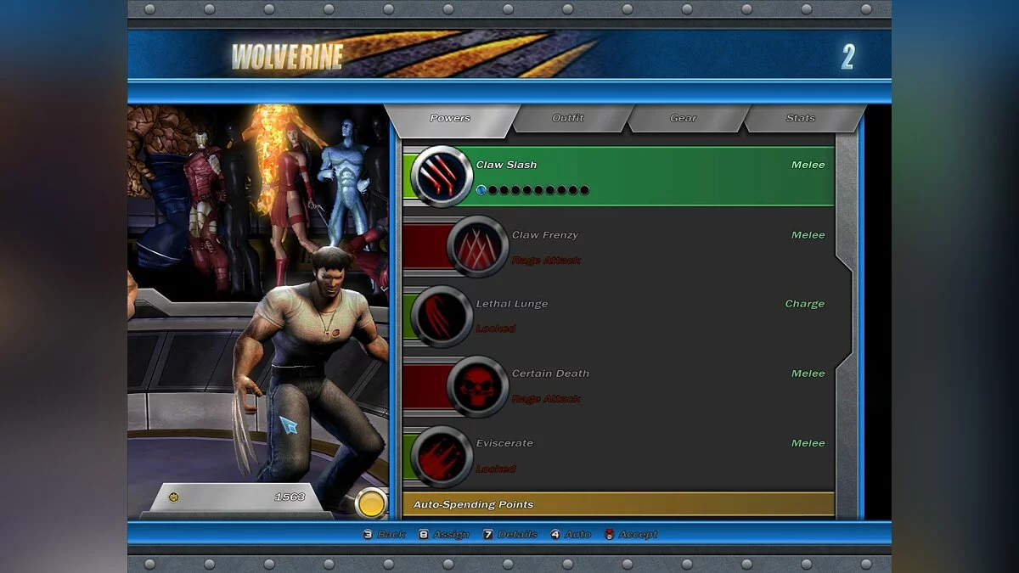Click the level number 2

click(x=847, y=57)
